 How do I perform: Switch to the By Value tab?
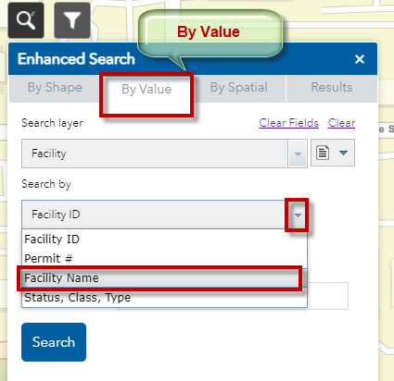point(146,90)
